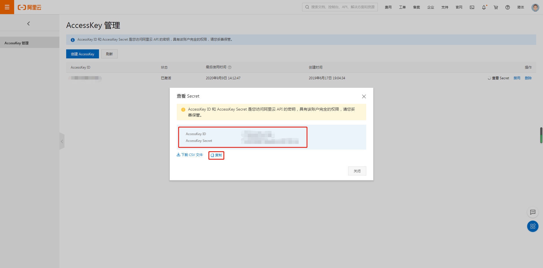Close the 查看 Secret dialog with X
Viewport: 543px width, 268px height.
(x=364, y=96)
